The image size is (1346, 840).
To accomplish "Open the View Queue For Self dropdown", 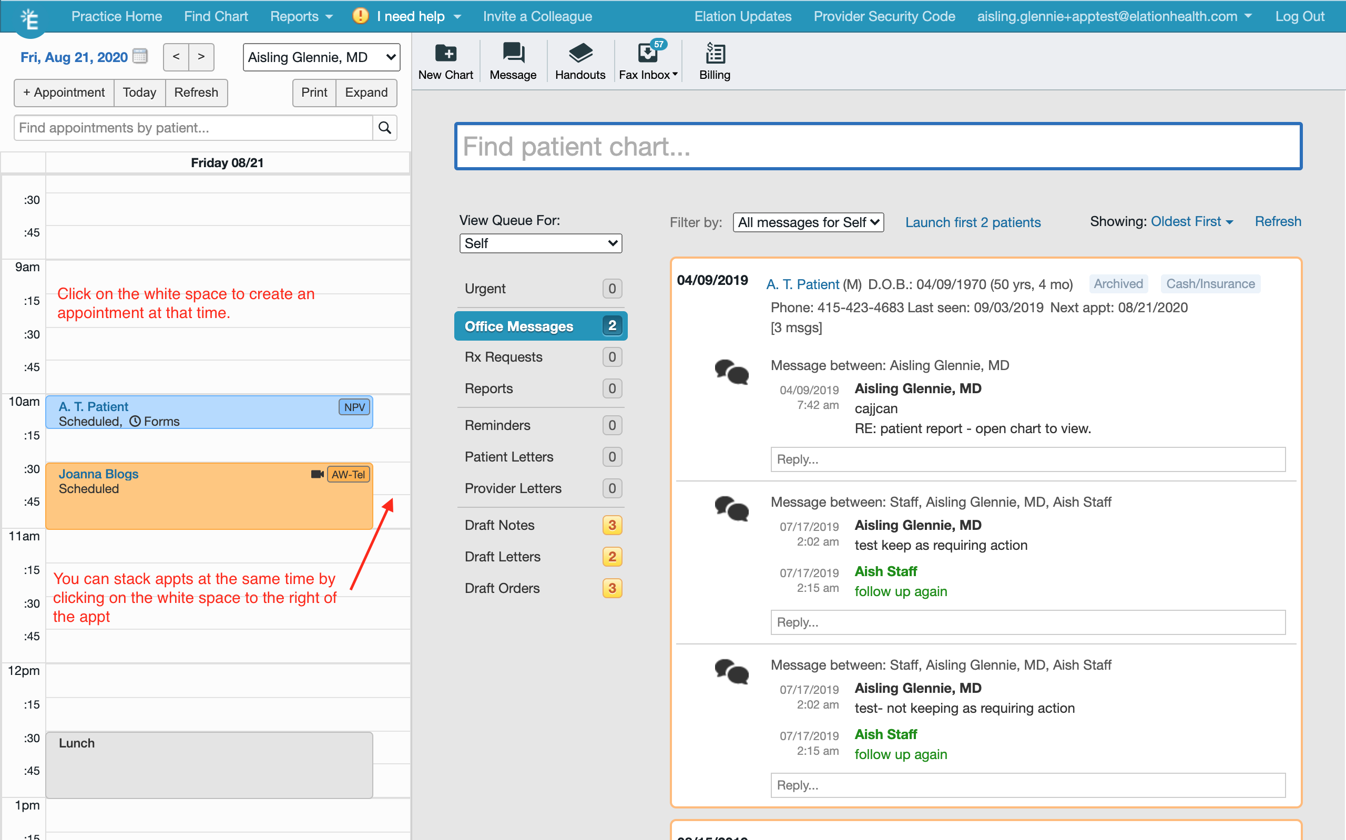I will tap(540, 243).
